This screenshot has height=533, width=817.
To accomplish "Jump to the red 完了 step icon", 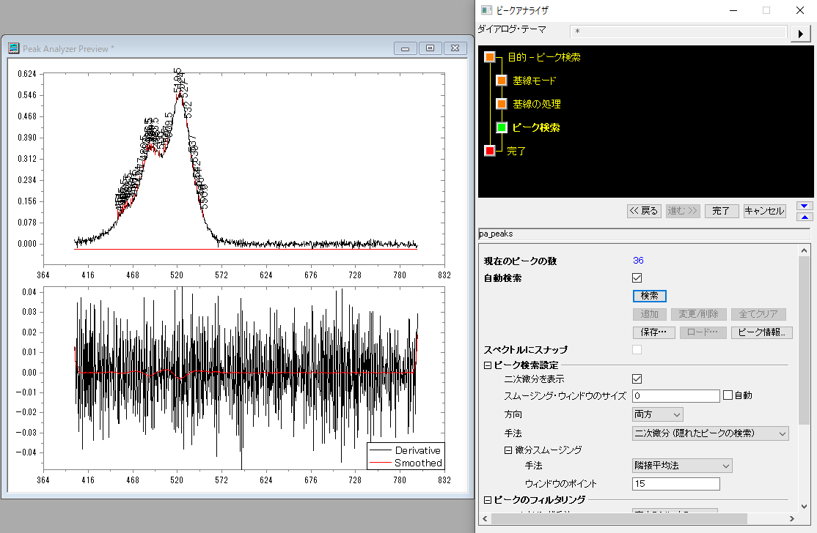I will pyautogui.click(x=490, y=151).
